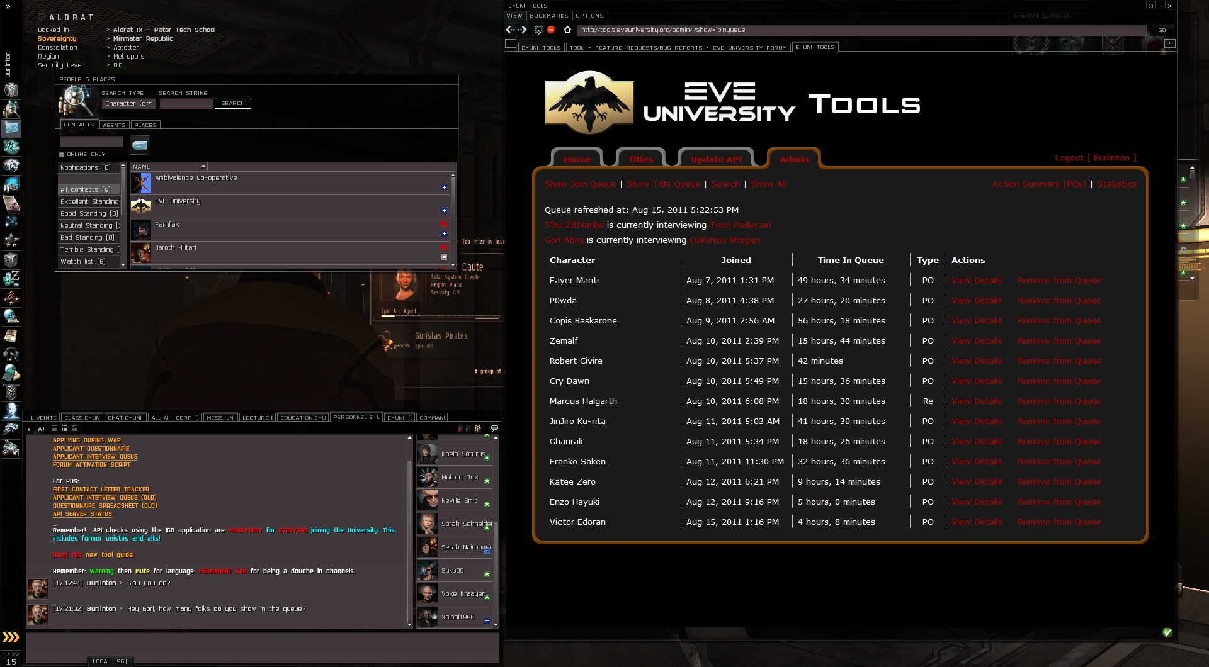Go to the browser home page icon
The height and width of the screenshot is (667, 1209).
click(x=567, y=30)
